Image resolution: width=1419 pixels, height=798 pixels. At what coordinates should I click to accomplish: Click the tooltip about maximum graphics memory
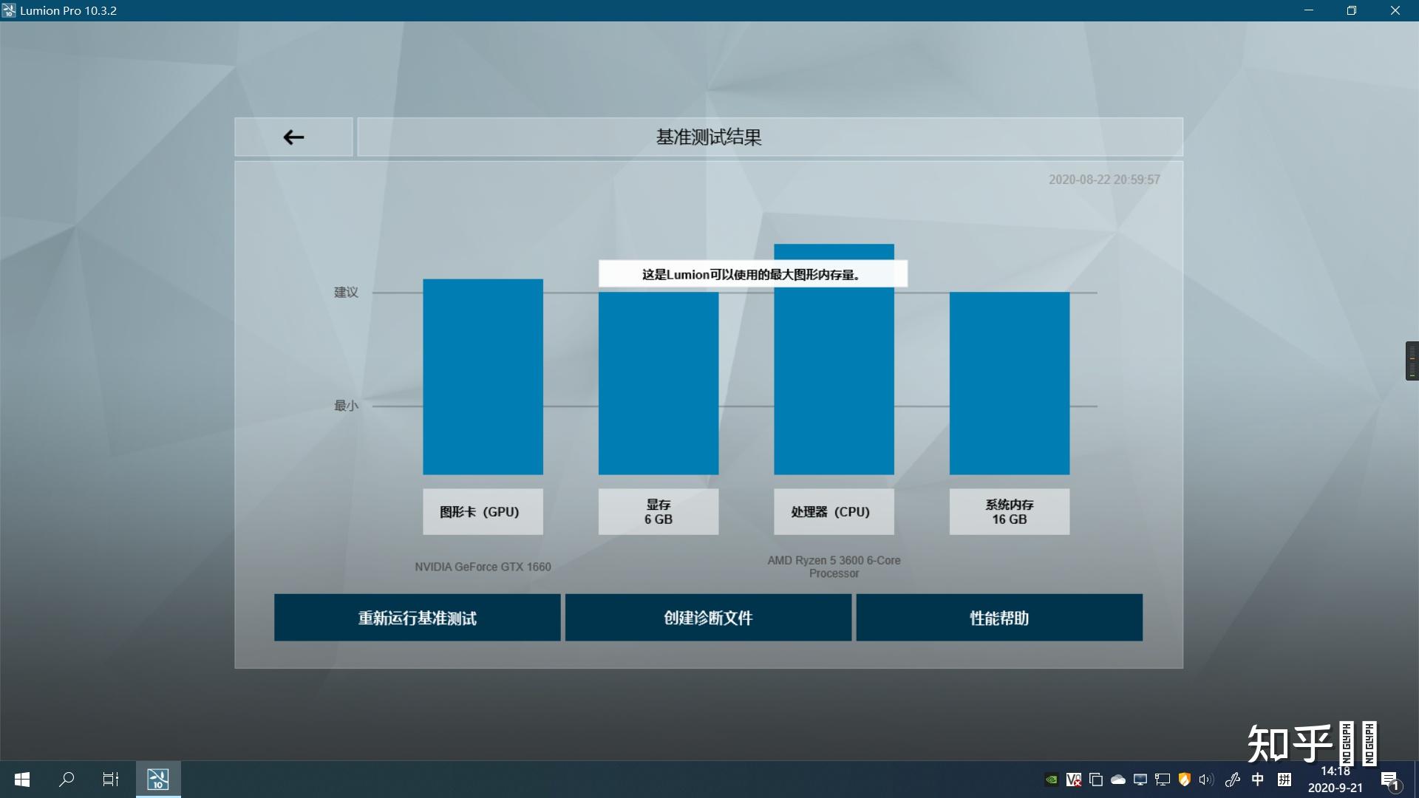752,274
